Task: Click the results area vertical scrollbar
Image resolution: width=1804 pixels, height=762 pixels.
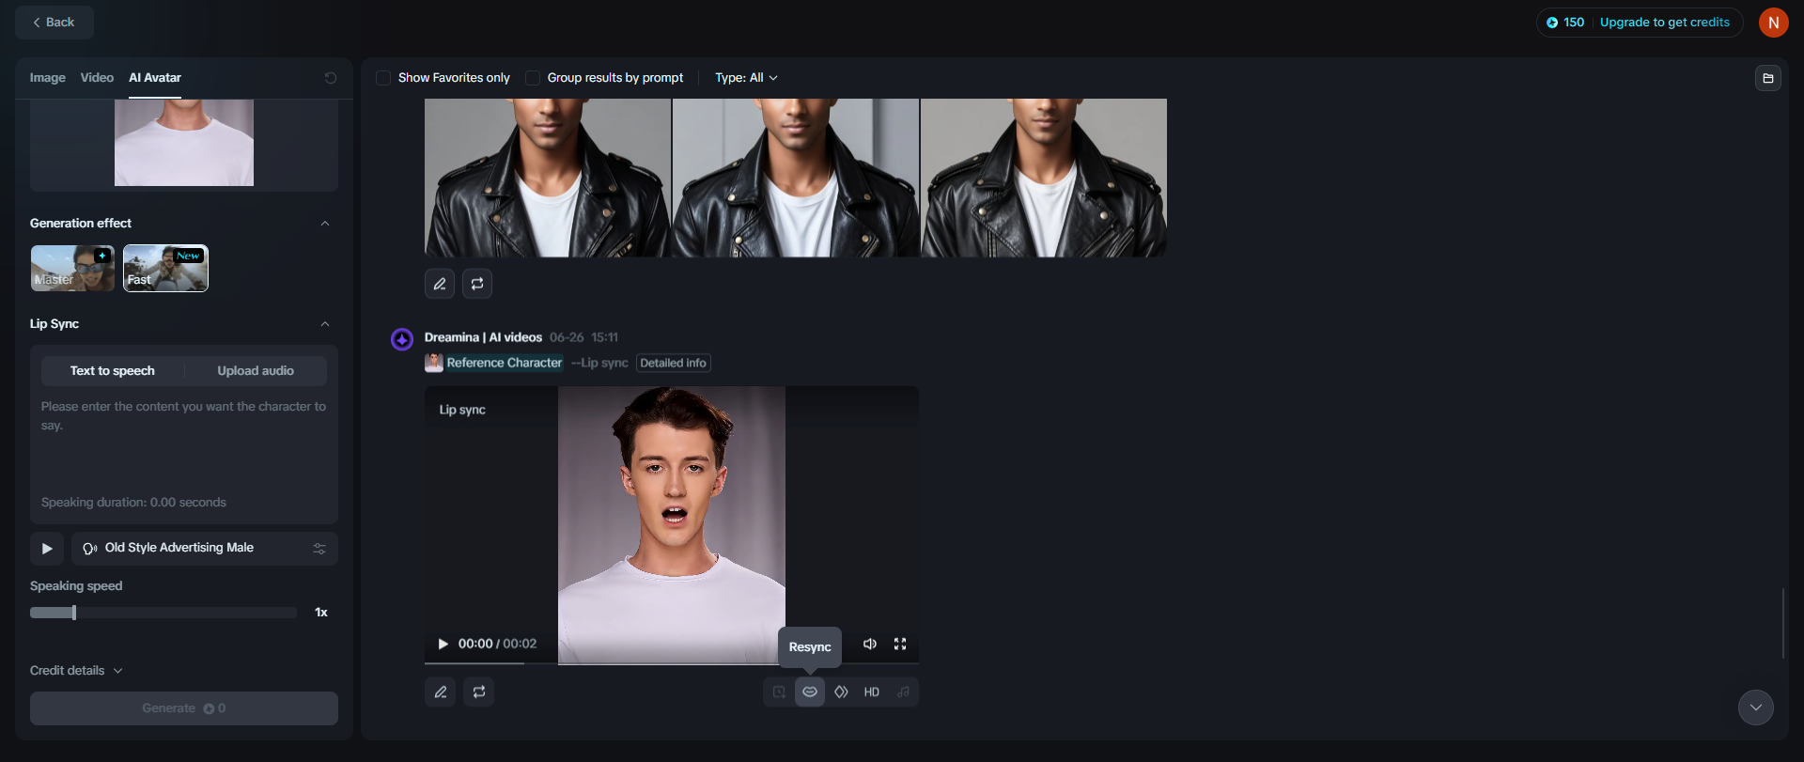Action: [x=1782, y=623]
